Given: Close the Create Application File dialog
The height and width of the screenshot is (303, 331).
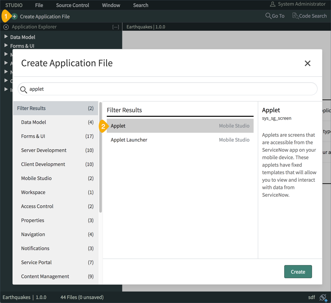Looking at the screenshot, I should [x=307, y=63].
